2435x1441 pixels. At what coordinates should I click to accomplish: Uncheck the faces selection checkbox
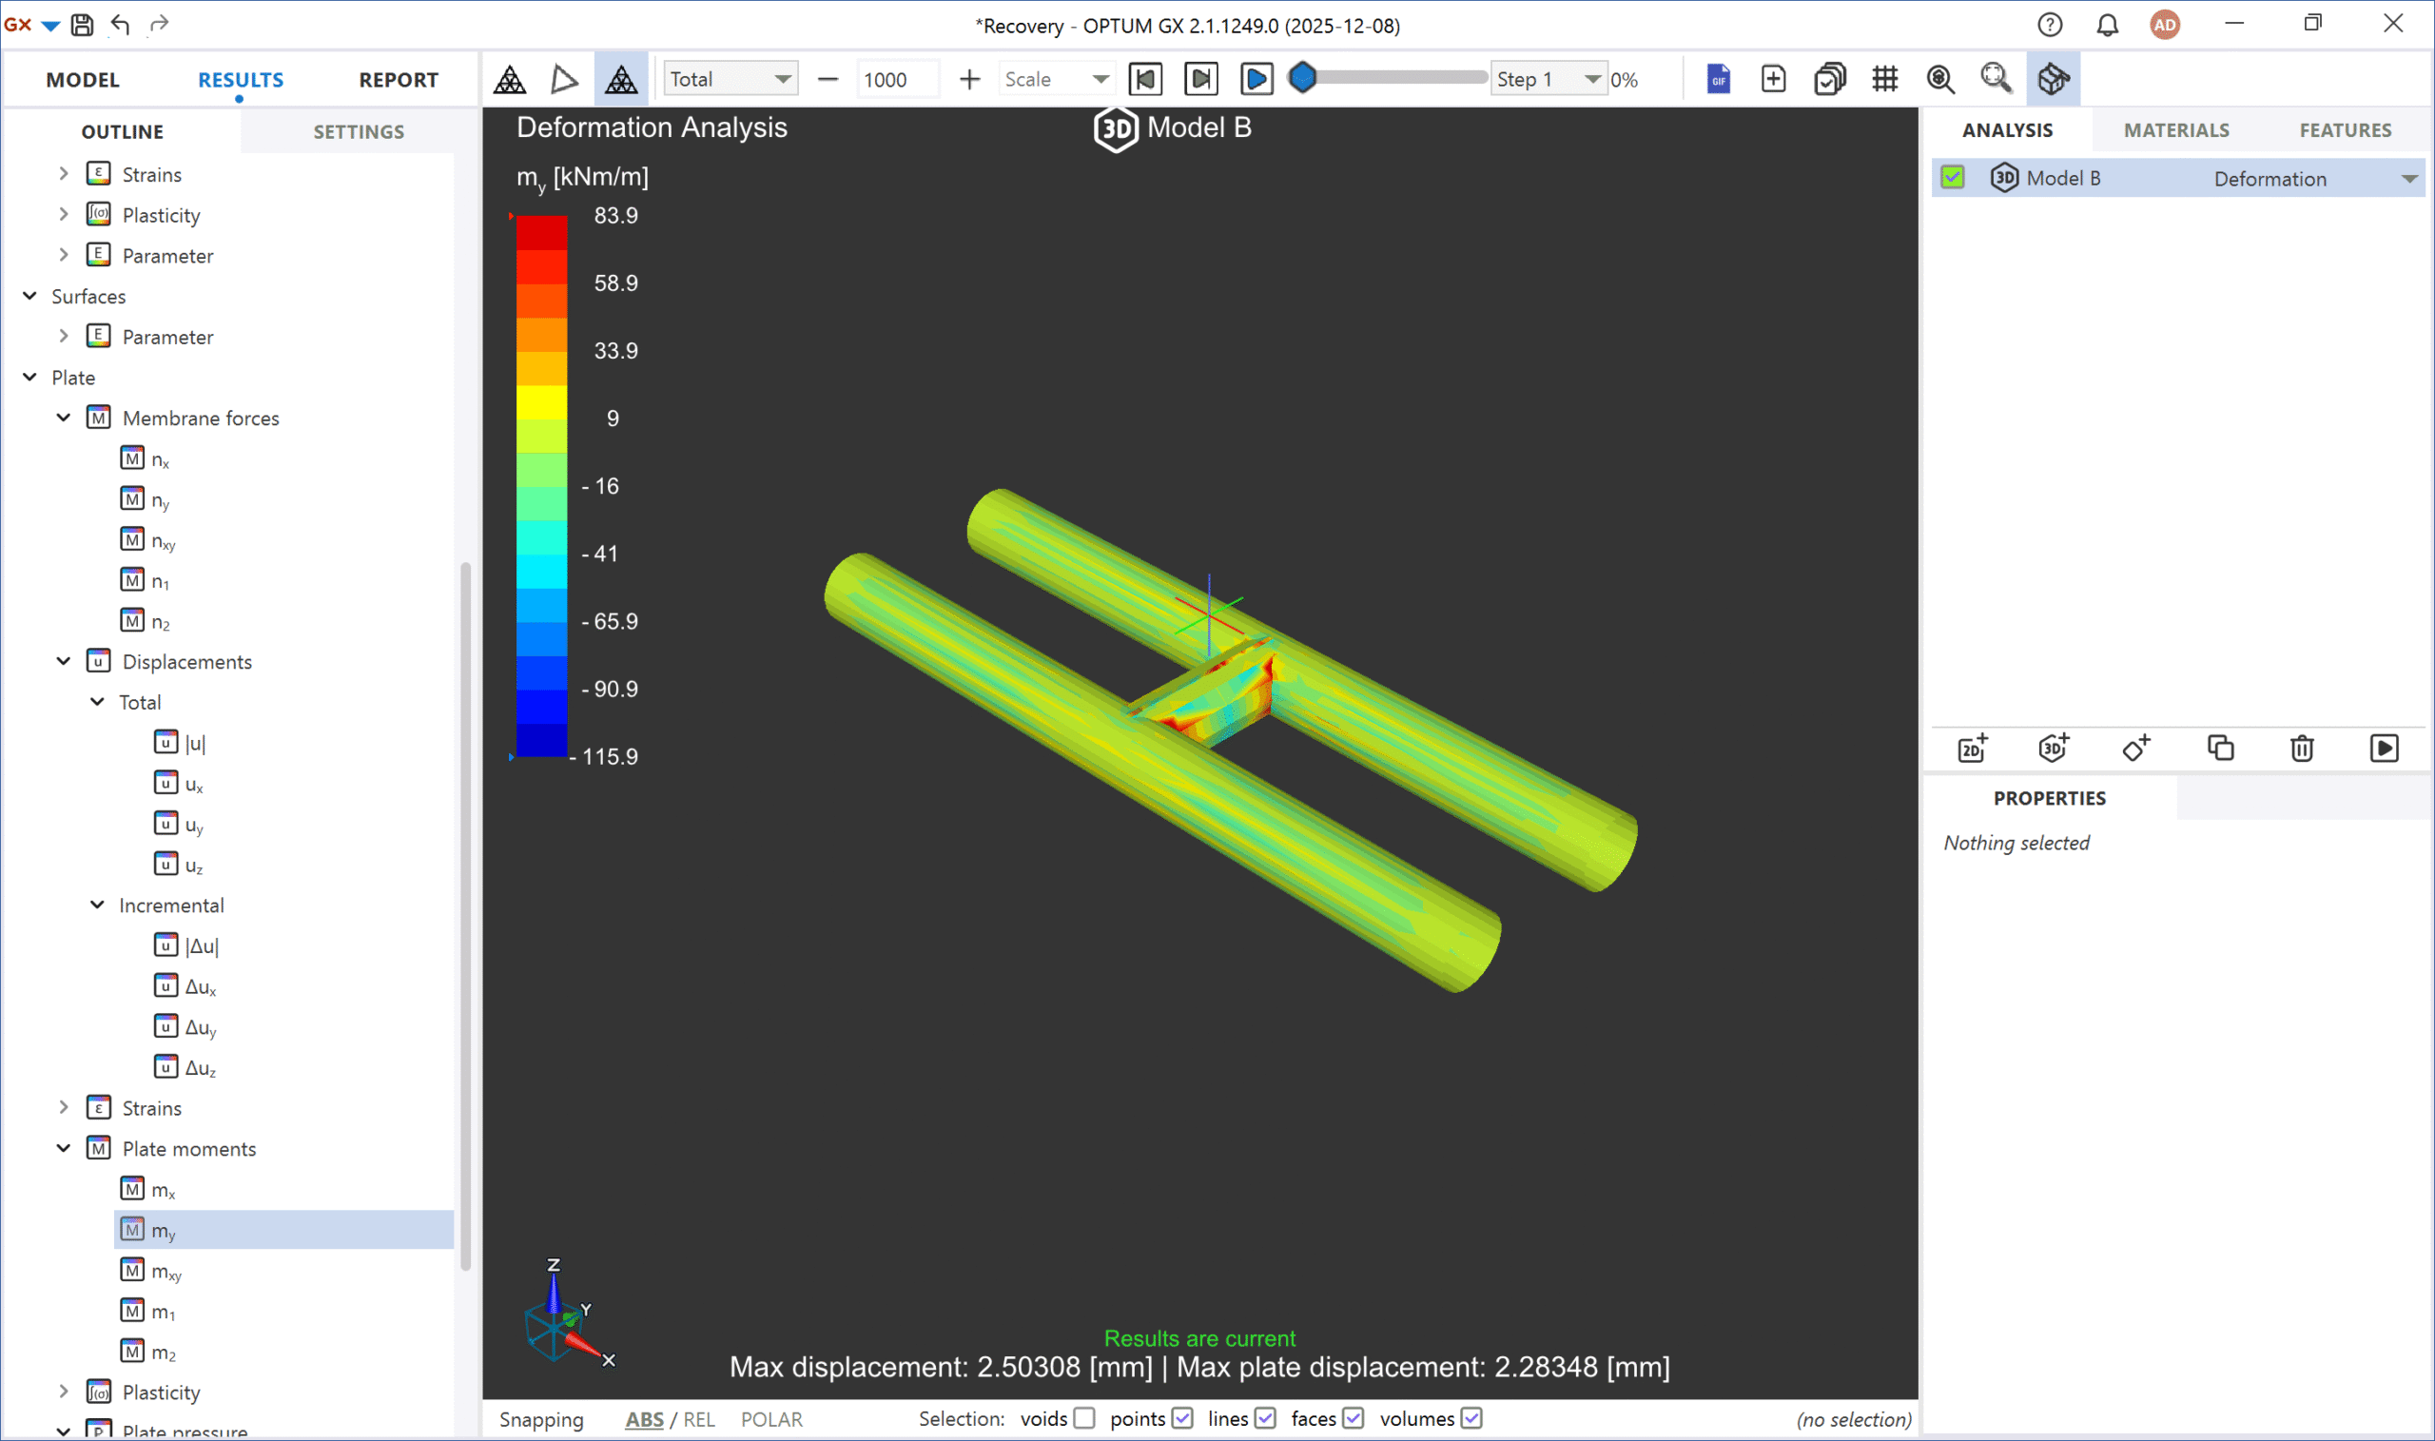click(1354, 1419)
